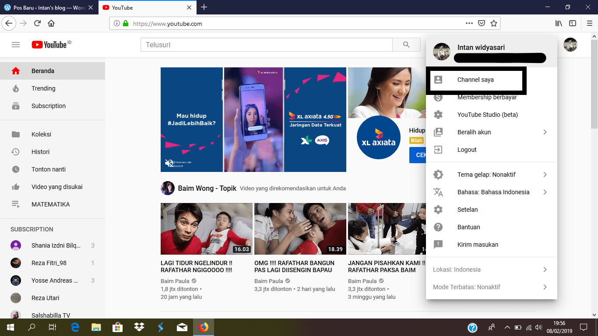This screenshot has height=336, width=598.
Task: Click the YouTube Studio gear icon
Action: [438, 115]
